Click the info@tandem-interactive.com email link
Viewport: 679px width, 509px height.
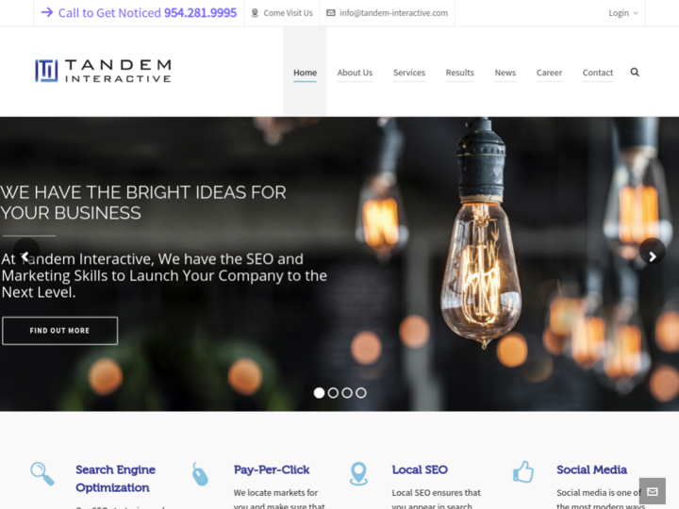(393, 13)
